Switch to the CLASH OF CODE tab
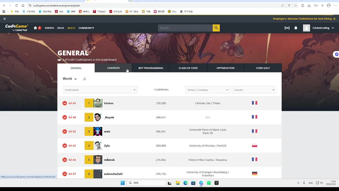This screenshot has width=339, height=191. point(188,68)
